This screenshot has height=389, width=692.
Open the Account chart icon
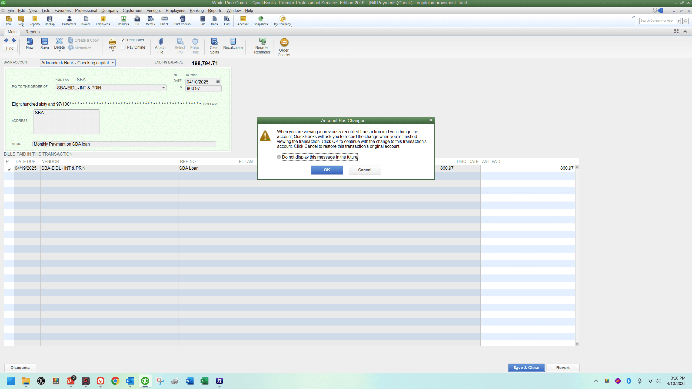point(243,21)
